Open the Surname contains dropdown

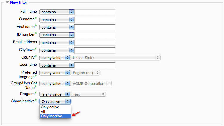[x=57, y=20]
